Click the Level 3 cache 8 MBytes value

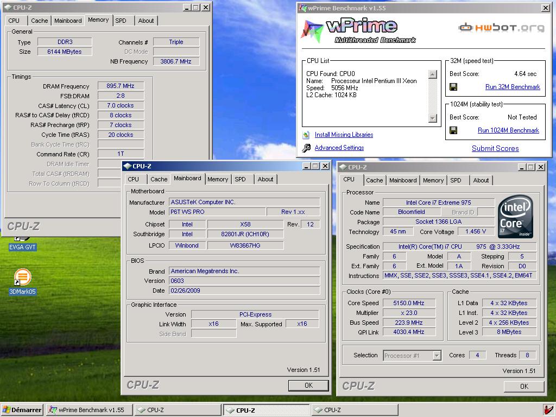coord(509,332)
